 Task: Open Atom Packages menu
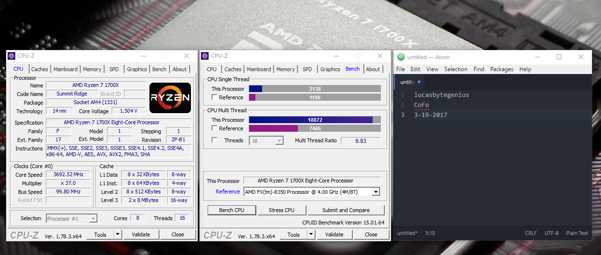(502, 69)
